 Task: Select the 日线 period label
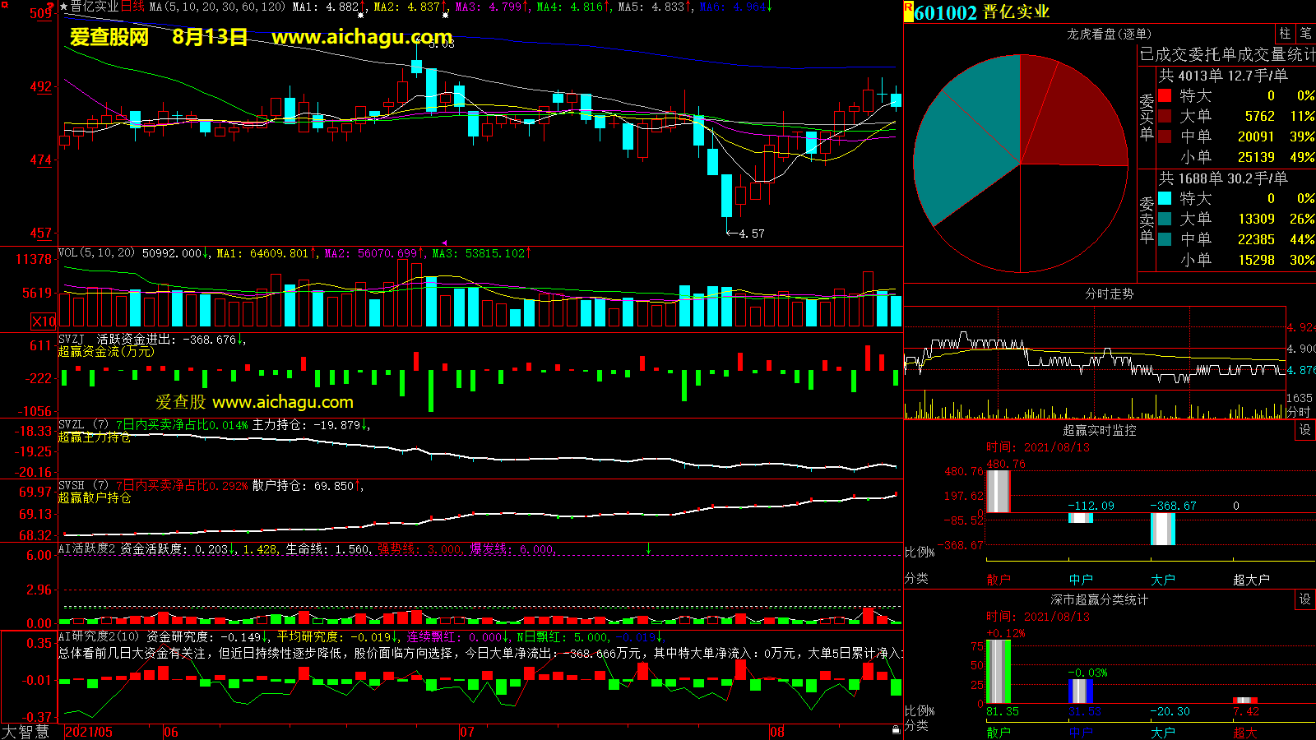point(132,7)
